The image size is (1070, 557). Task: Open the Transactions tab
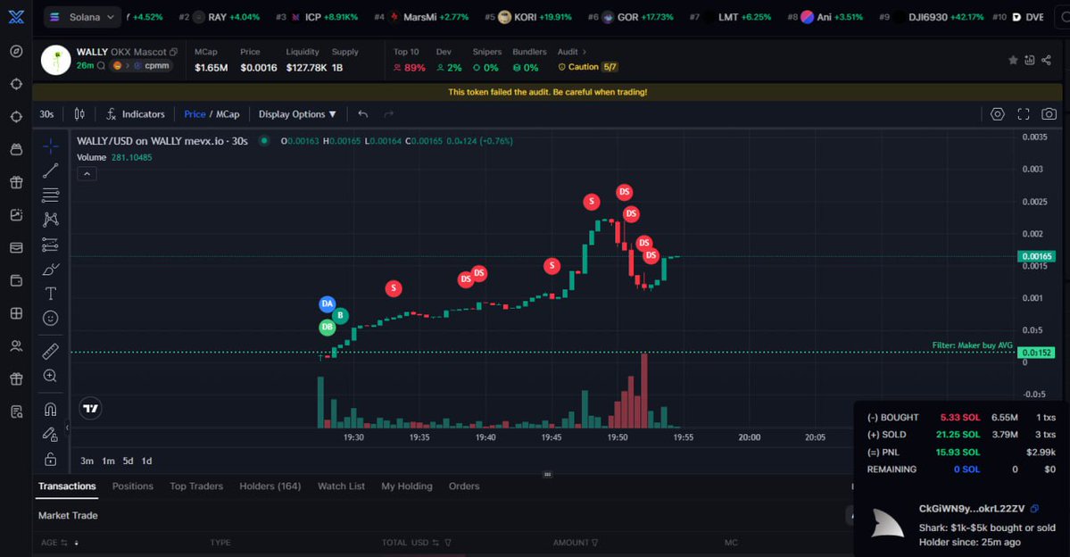coord(67,486)
